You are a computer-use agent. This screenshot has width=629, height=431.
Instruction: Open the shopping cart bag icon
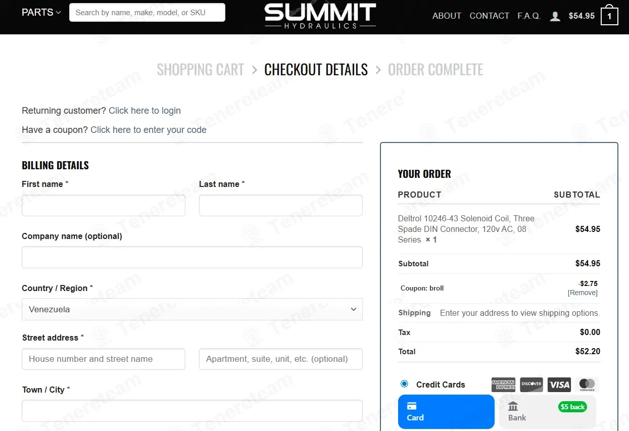(609, 16)
